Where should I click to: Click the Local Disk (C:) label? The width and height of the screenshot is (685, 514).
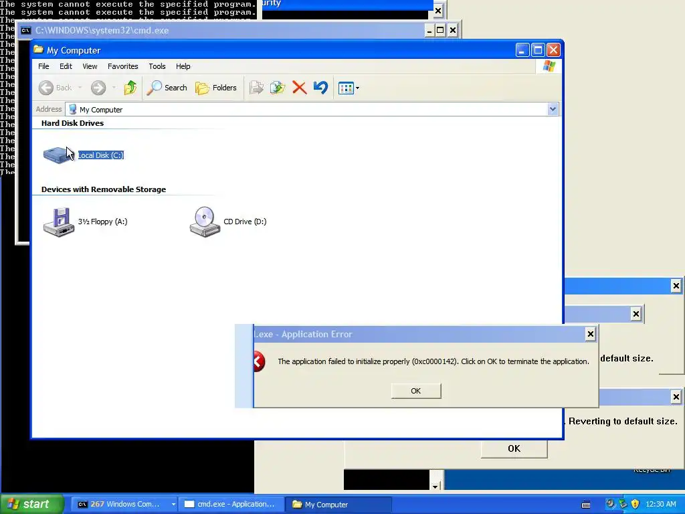101,155
